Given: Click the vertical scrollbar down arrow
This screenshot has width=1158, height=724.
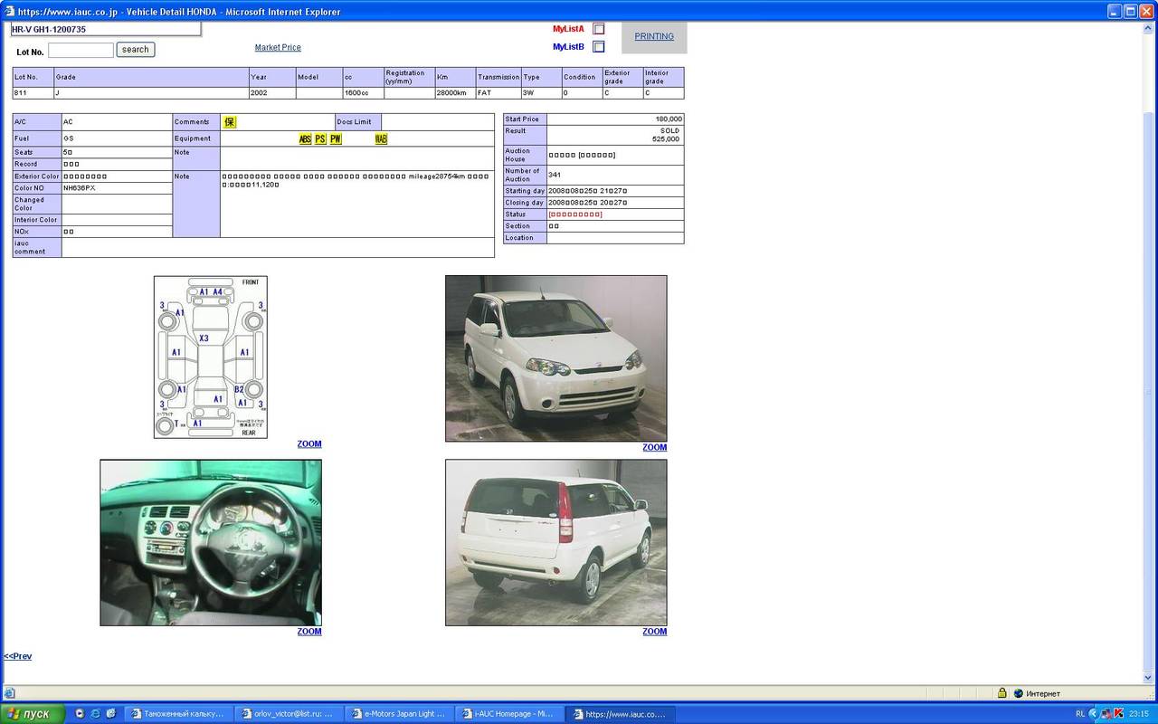Looking at the screenshot, I should click(x=1150, y=678).
